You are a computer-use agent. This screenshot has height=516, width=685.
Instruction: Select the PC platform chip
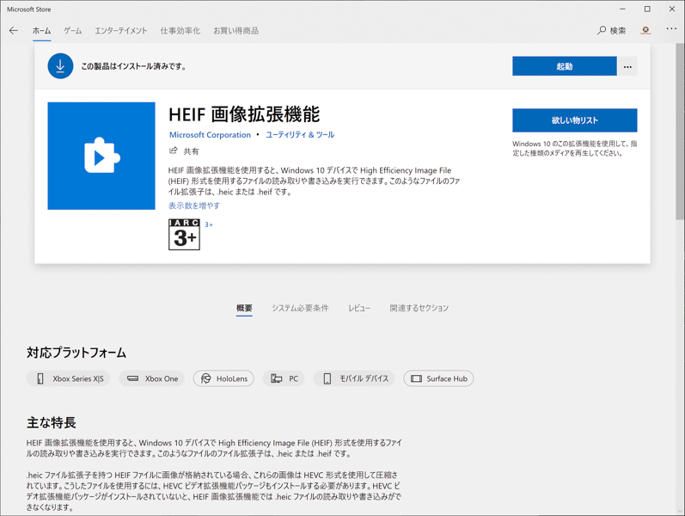click(284, 378)
